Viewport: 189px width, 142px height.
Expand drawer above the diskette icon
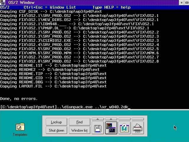pos(98,119)
